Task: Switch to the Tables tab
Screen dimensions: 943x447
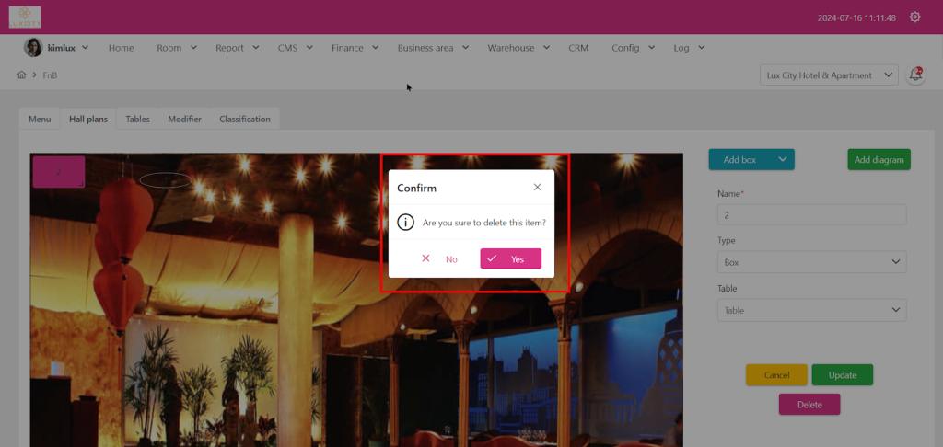Action: point(137,119)
